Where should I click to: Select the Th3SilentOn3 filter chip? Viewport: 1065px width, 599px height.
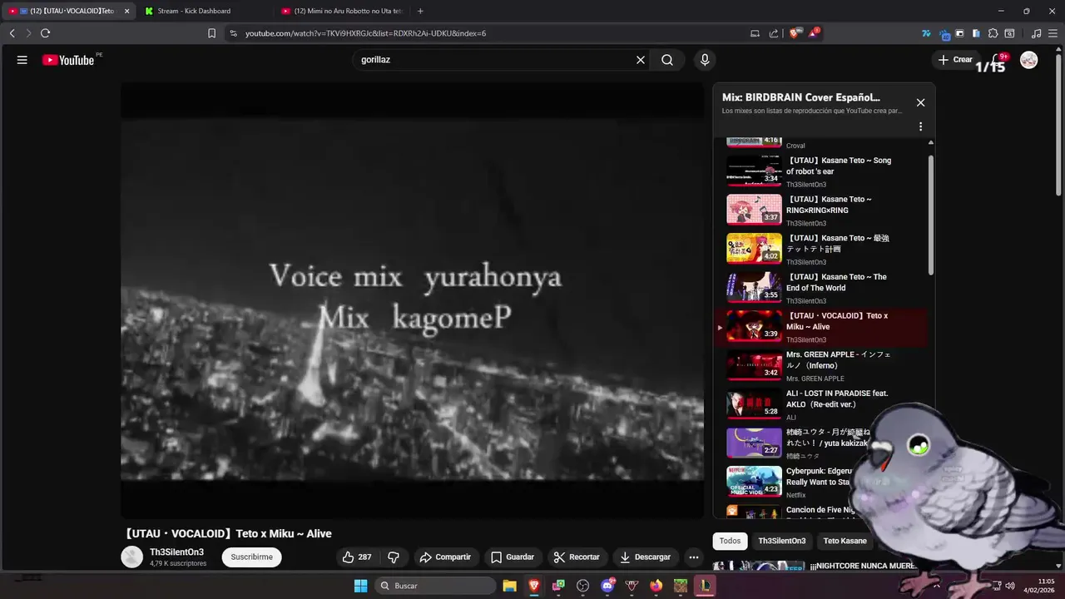click(782, 541)
